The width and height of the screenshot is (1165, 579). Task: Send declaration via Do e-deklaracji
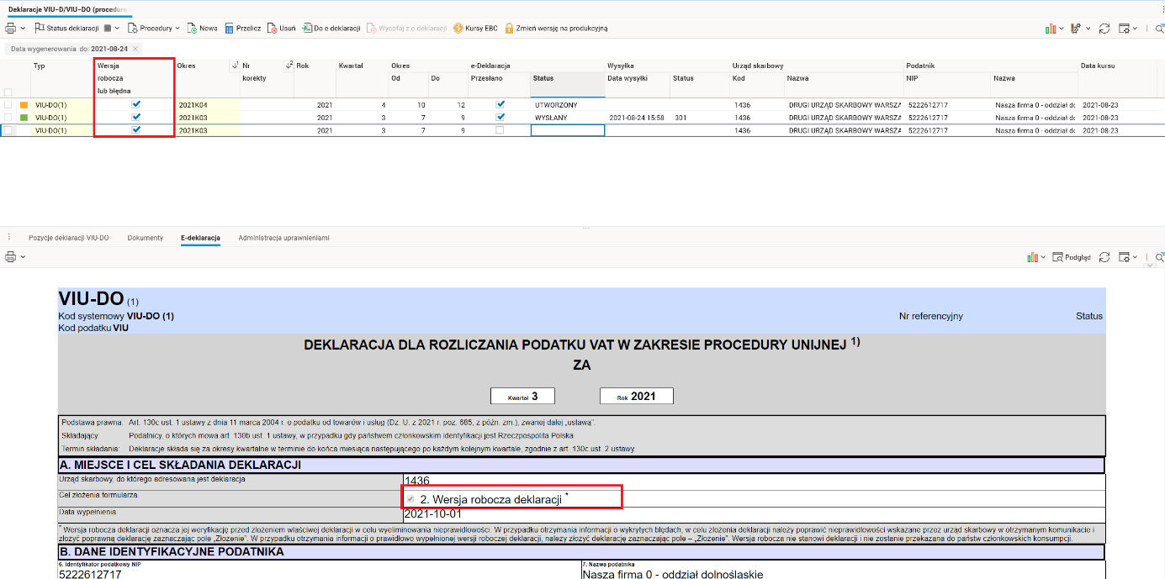click(x=331, y=28)
